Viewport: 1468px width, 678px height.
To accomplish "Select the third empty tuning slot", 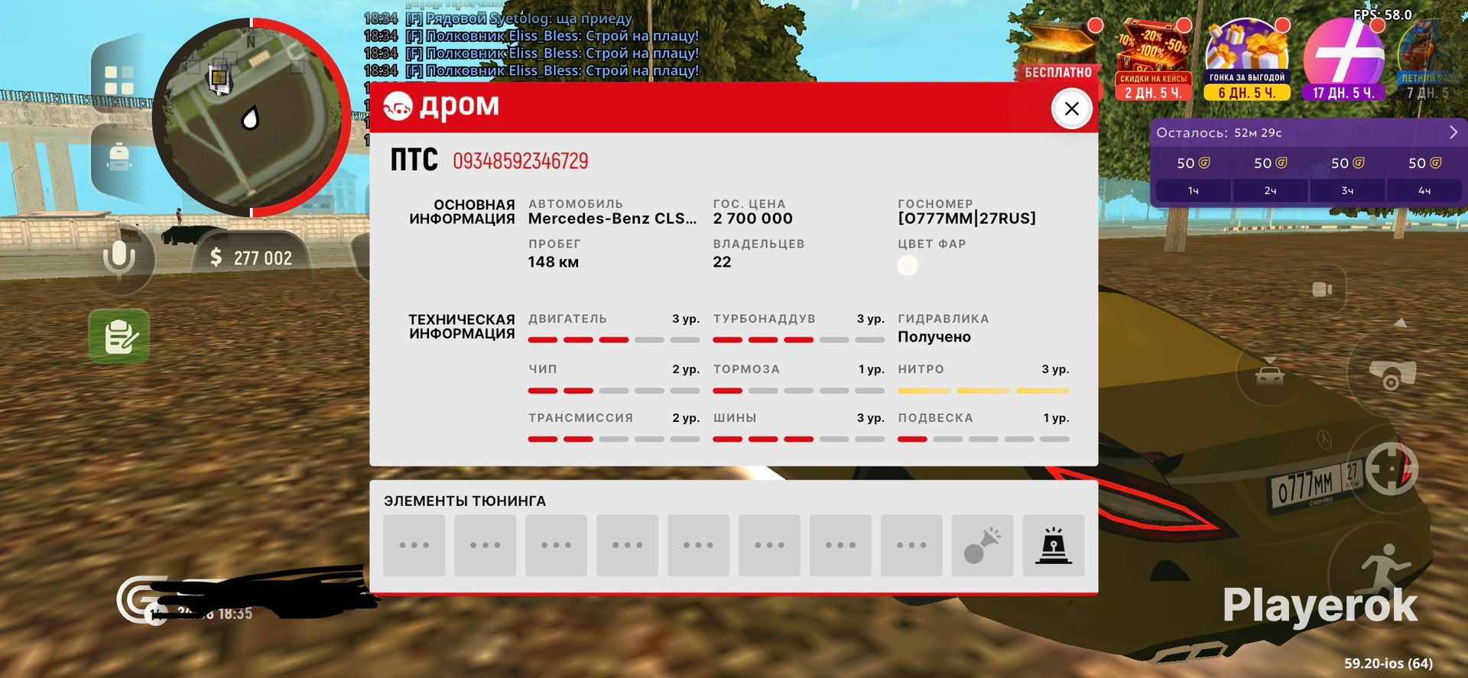I will pyautogui.click(x=557, y=545).
